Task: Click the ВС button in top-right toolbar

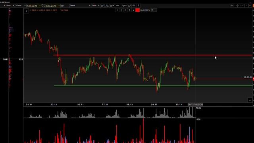Action: pos(232,6)
